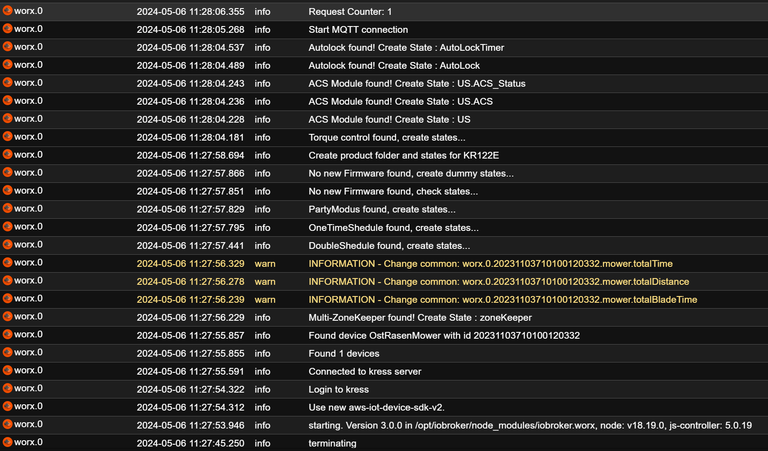Click the worx icon in the zoneKeeper row

coord(8,316)
